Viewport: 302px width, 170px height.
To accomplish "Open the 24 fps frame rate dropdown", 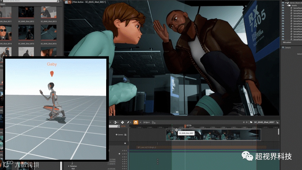I will (x=146, y=122).
